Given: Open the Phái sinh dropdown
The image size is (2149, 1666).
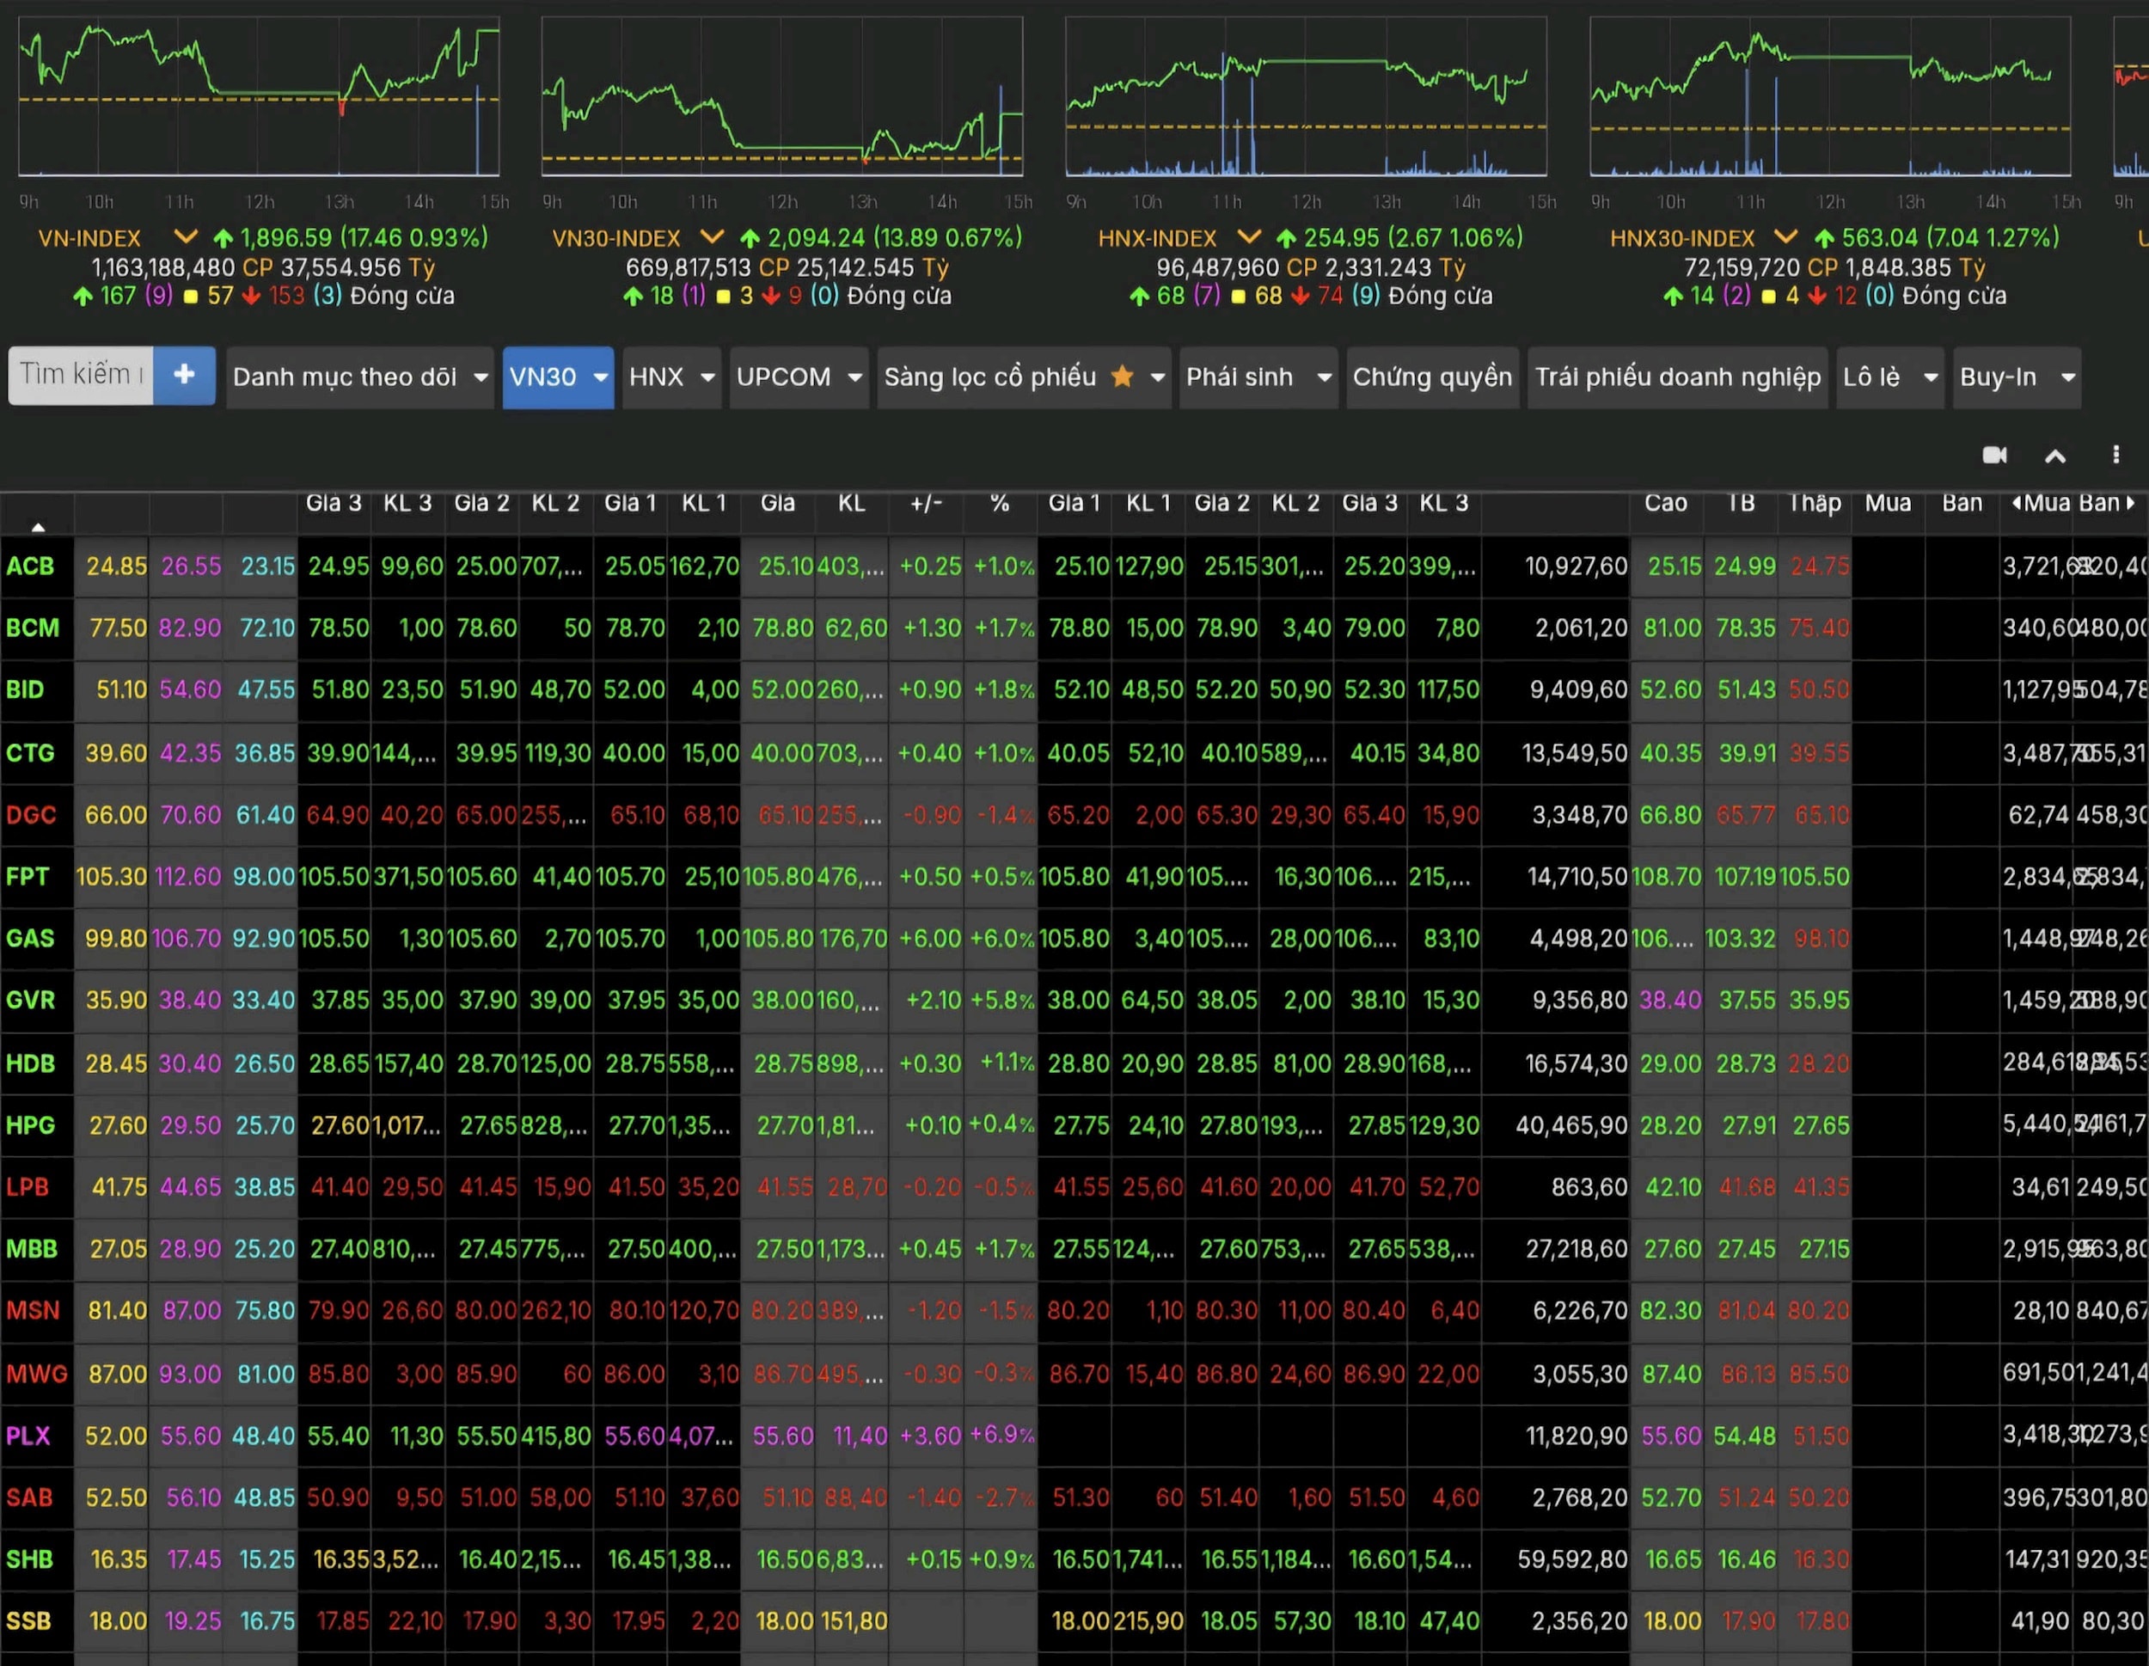Looking at the screenshot, I should click(1258, 377).
